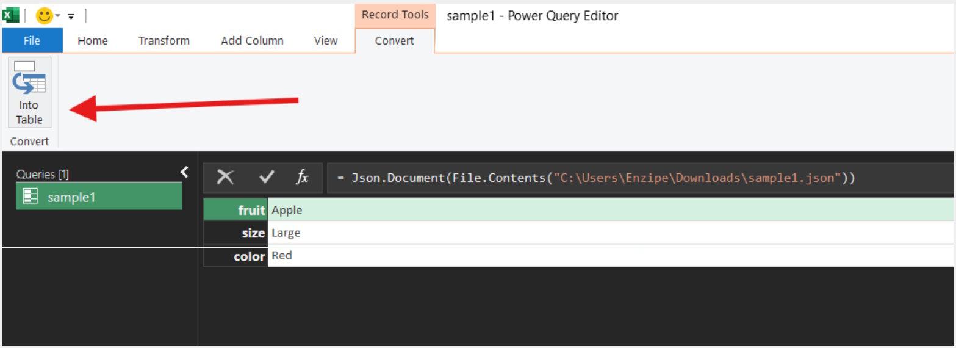Click the fx function icon
This screenshot has width=956, height=348.
click(302, 177)
